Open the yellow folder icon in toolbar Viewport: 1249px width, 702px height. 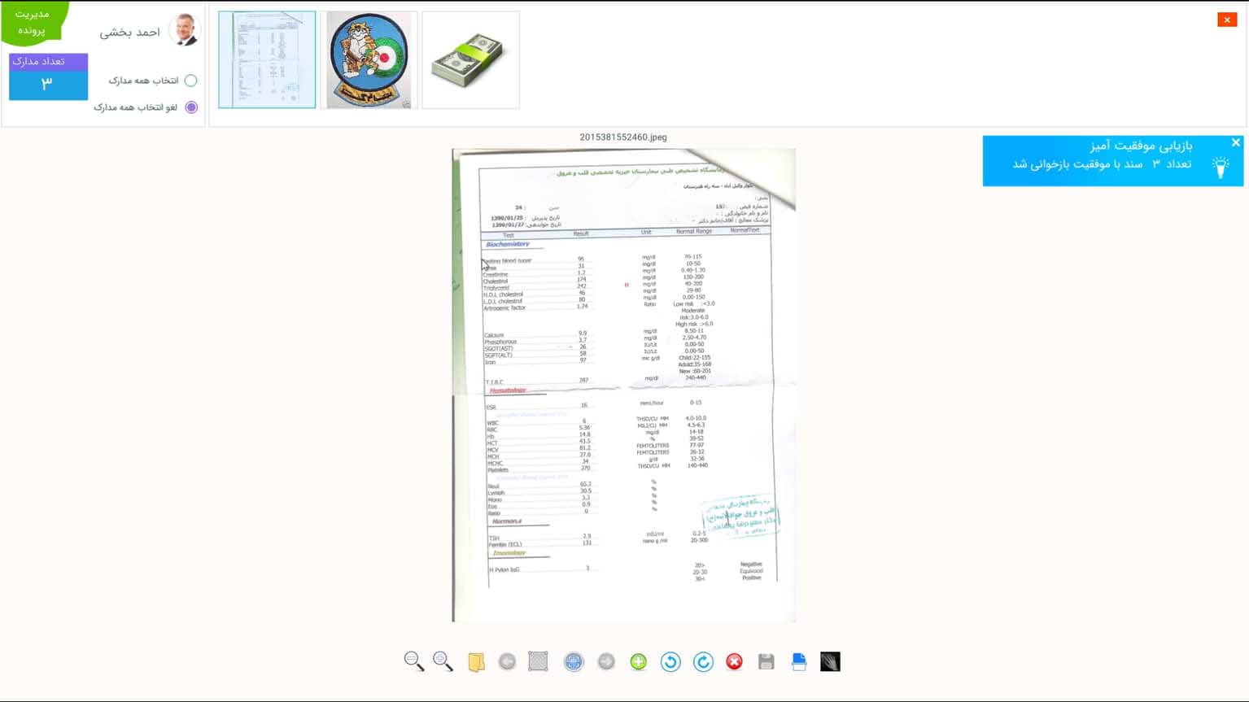[x=476, y=662]
